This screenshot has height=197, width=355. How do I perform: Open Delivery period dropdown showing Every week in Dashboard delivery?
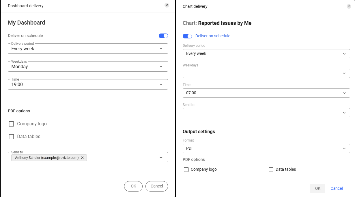pyautogui.click(x=161, y=49)
